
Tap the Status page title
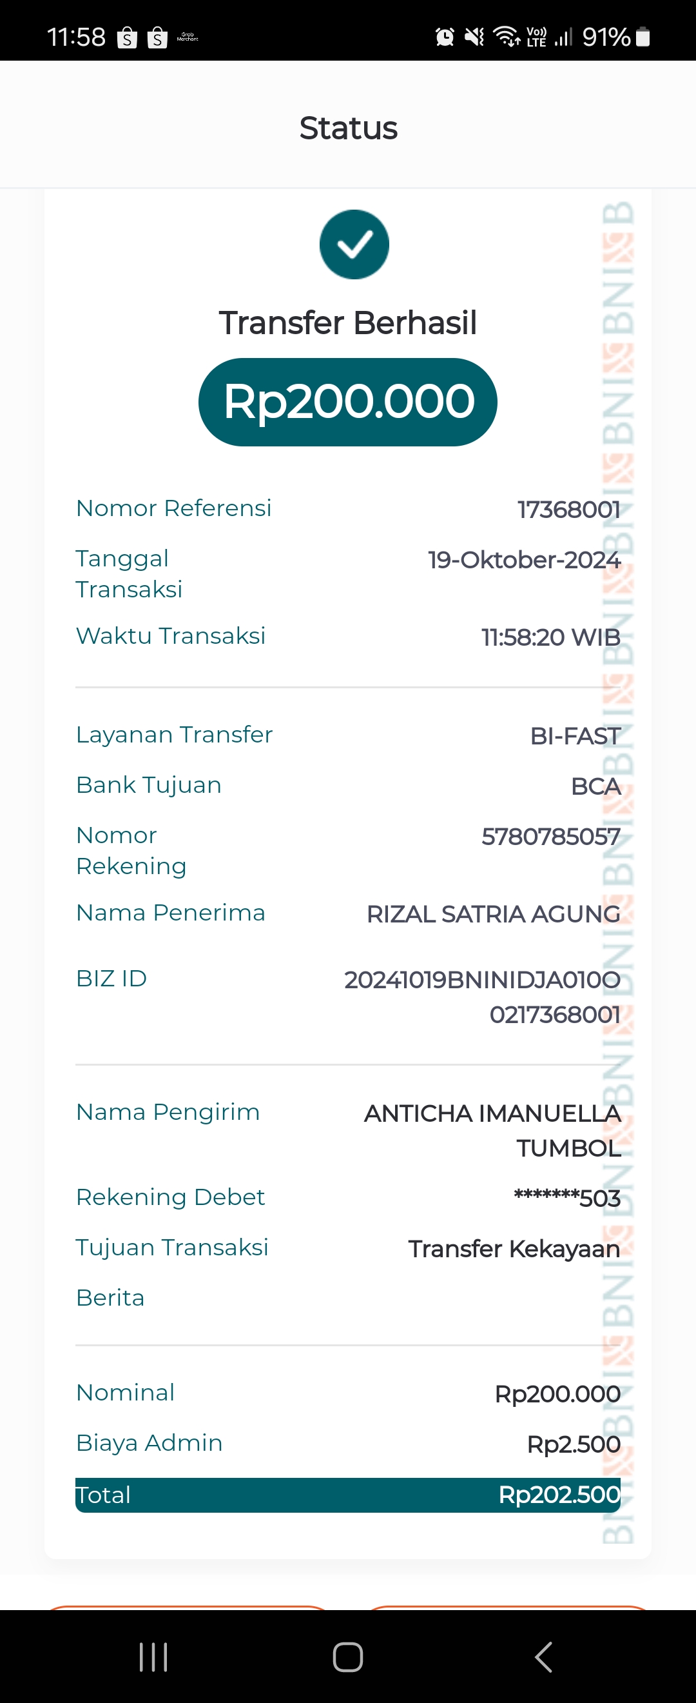tap(348, 128)
